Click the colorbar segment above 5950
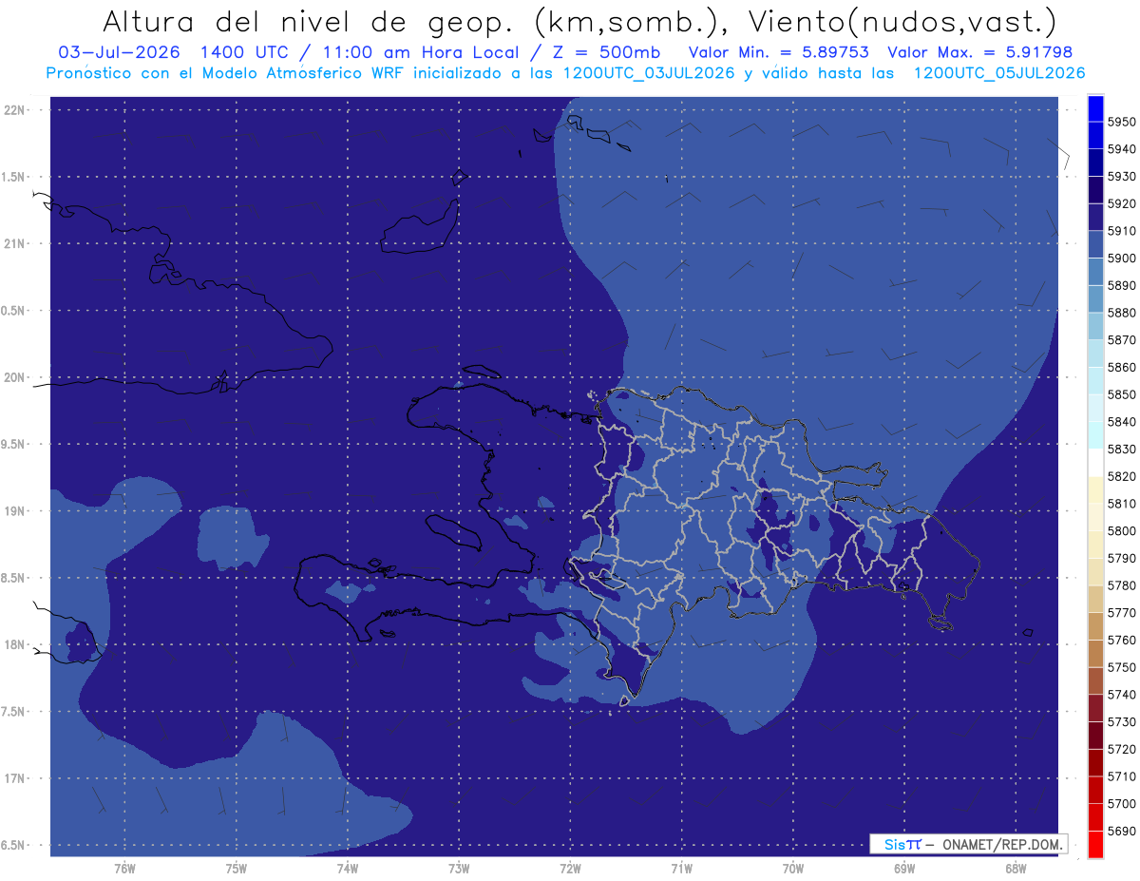The height and width of the screenshot is (881, 1140). pos(1095,109)
